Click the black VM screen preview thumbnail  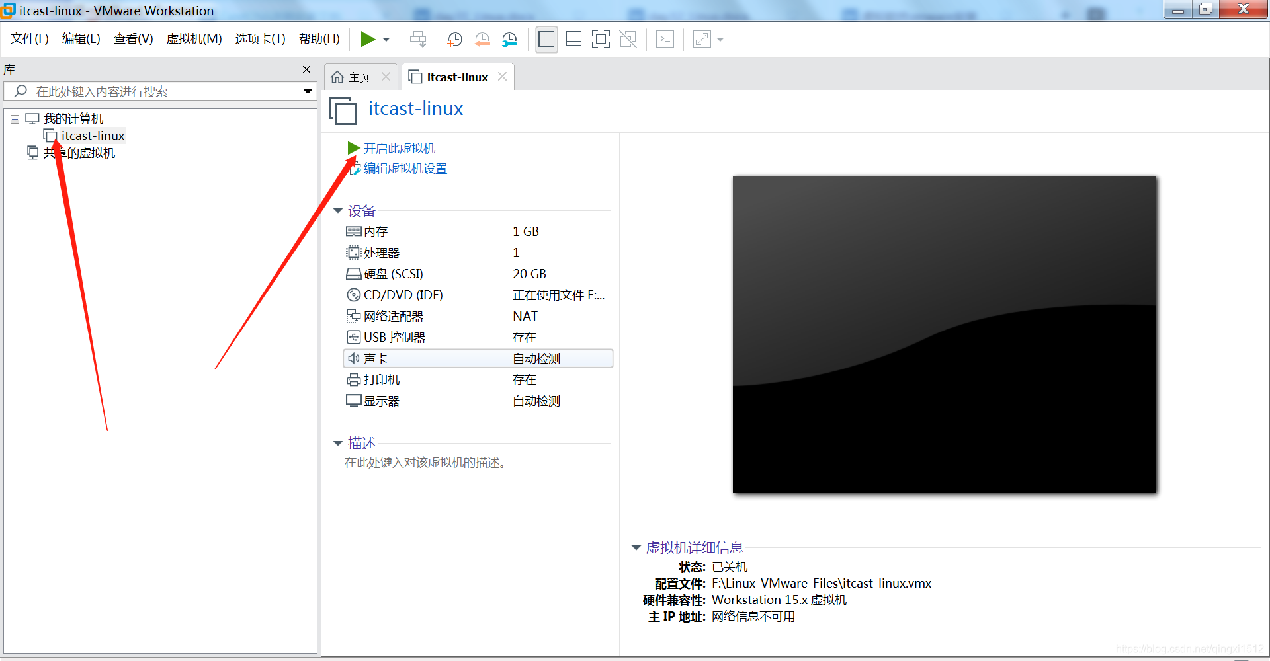coord(945,334)
